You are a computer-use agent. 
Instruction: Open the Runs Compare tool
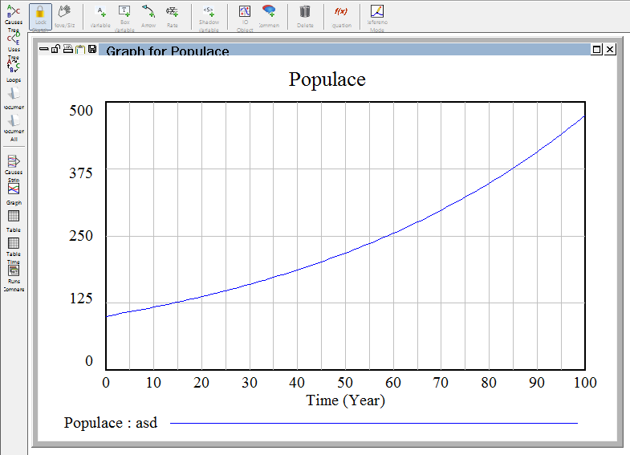pos(14,273)
